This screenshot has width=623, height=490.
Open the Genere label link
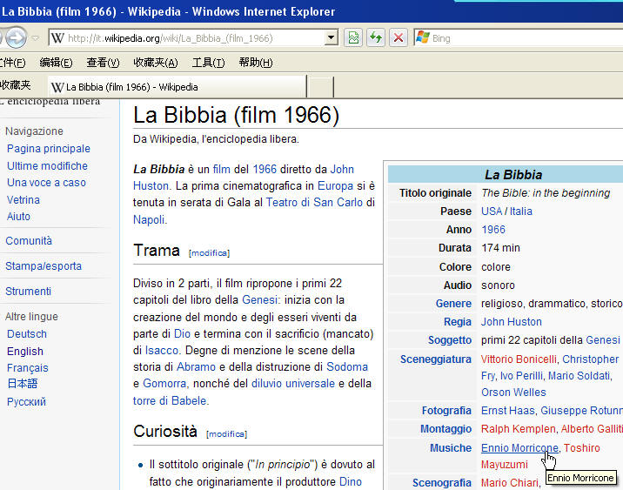click(x=453, y=304)
